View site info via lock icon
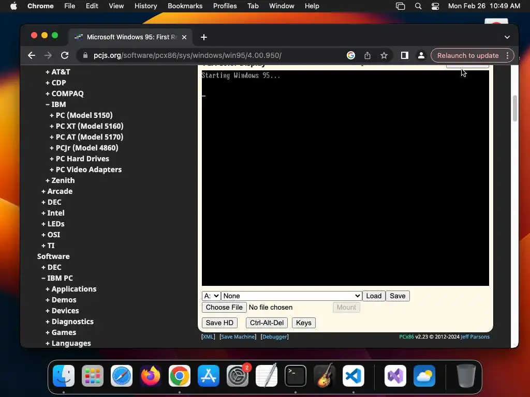 tap(85, 55)
